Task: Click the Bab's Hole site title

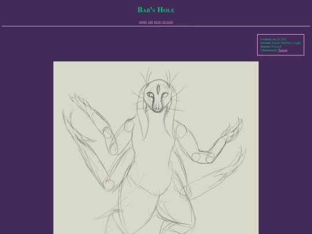Action: point(156,10)
